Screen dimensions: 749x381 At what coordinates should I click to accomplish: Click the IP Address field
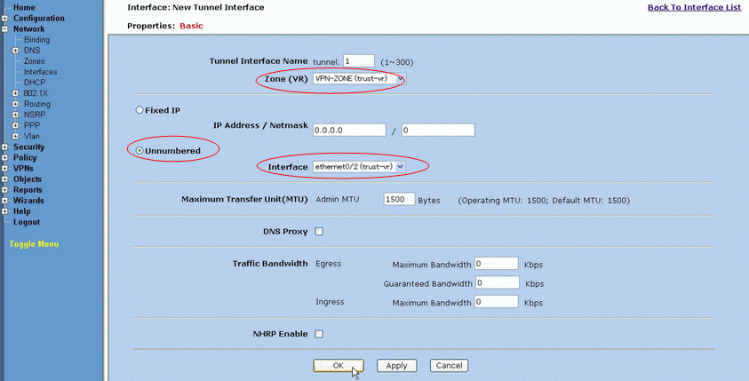tap(349, 130)
